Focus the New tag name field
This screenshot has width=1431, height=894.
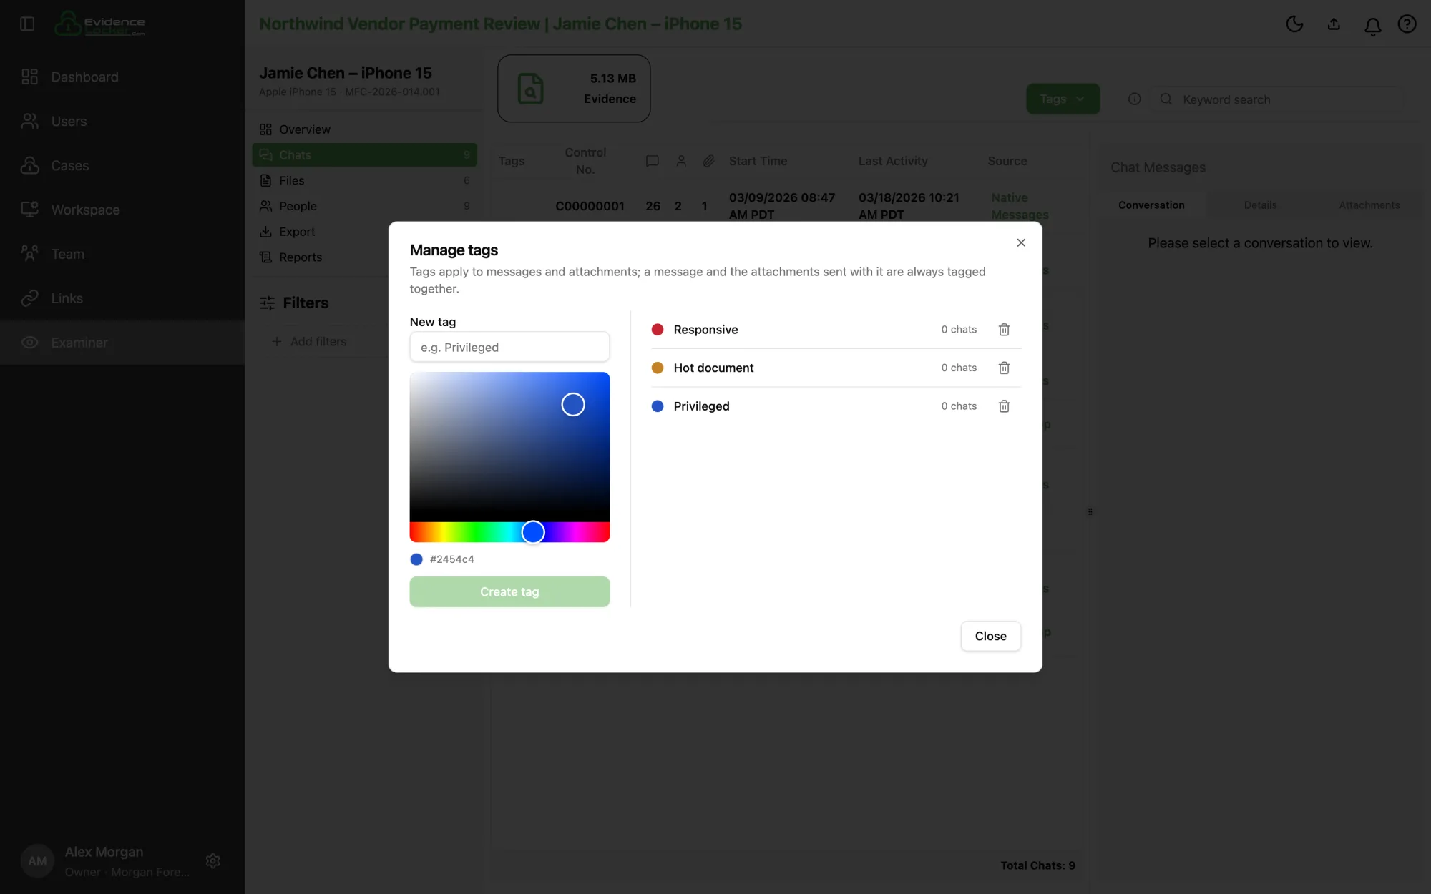[x=509, y=347]
